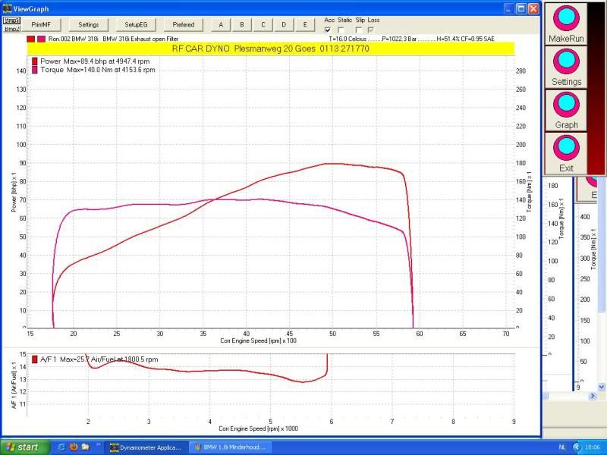
Task: Launch Internet Explorer from quick launch
Action: (61, 447)
